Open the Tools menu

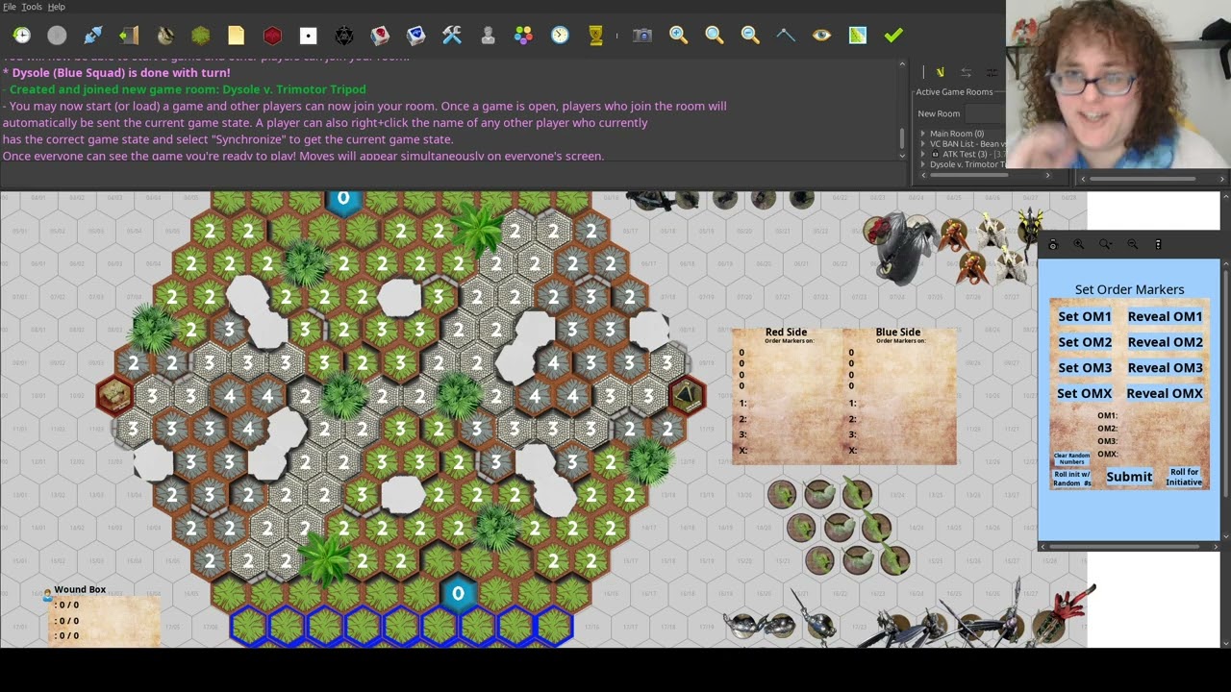[32, 7]
